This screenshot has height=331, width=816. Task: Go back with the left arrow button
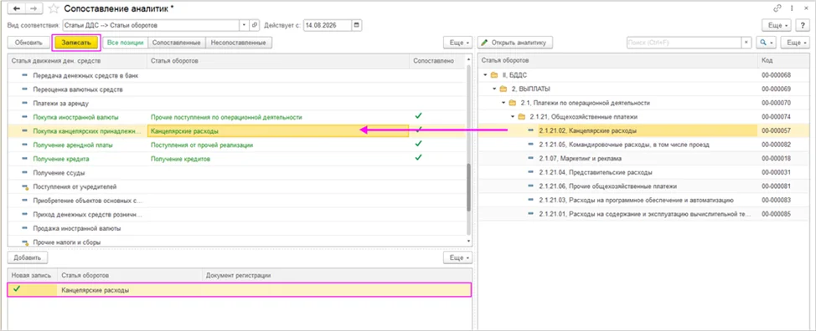16,9
